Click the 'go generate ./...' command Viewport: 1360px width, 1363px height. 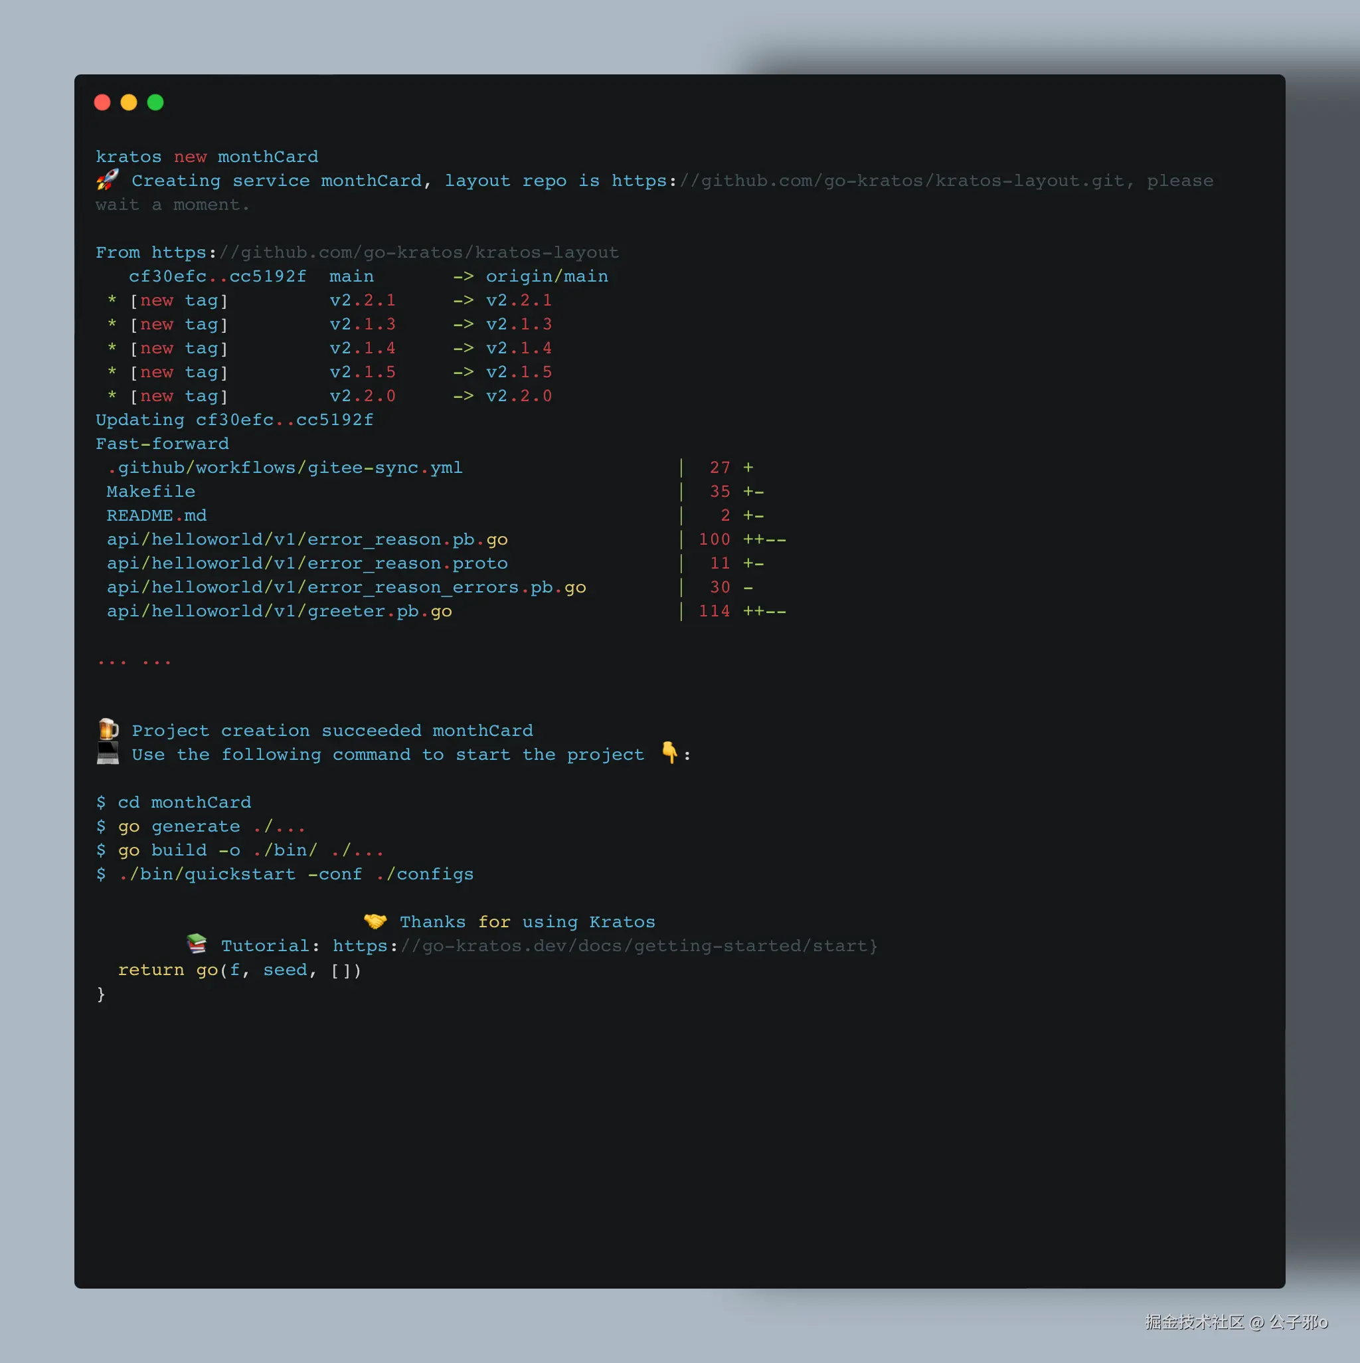point(211,826)
